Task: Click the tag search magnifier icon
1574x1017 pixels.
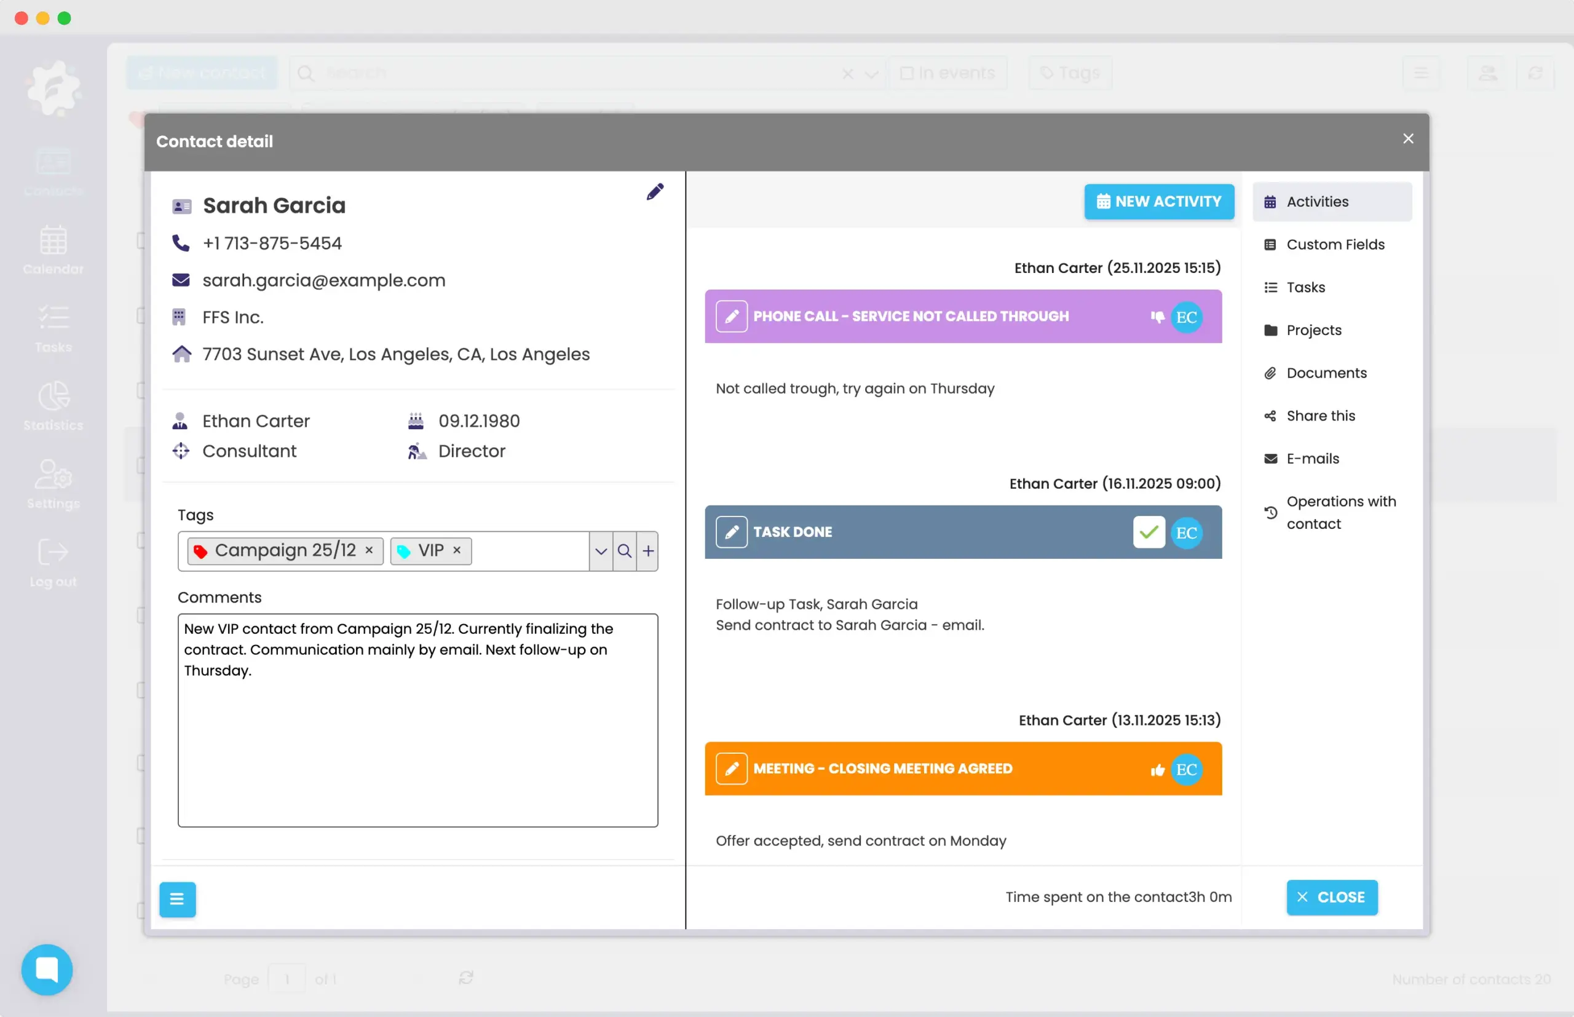Action: [624, 550]
